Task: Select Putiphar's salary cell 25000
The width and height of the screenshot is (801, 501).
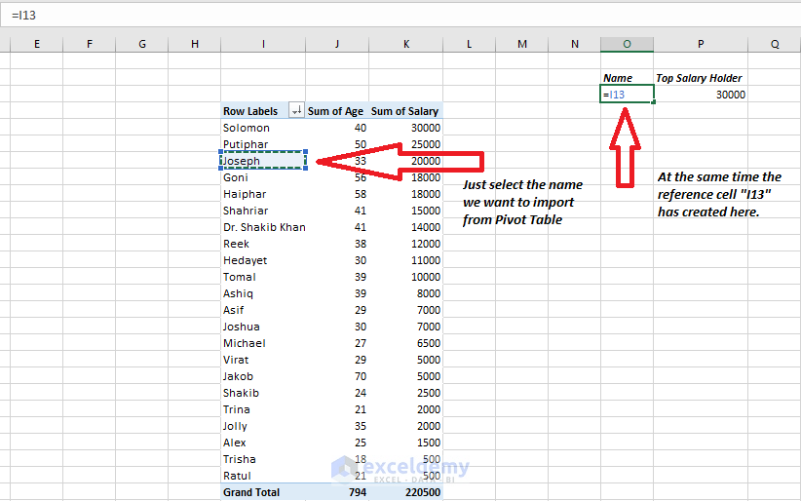Action: coord(406,143)
